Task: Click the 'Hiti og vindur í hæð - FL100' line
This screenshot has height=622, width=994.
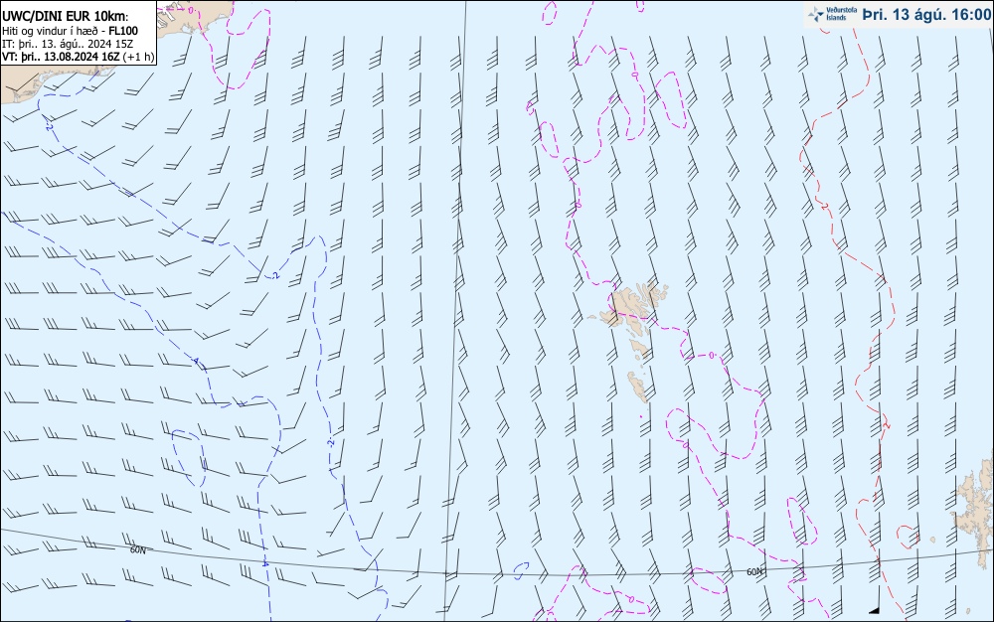Action: point(70,31)
